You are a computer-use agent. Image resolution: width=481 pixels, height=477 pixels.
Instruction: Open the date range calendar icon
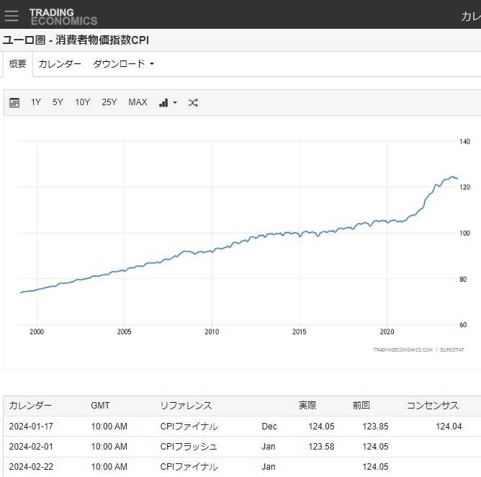[14, 102]
